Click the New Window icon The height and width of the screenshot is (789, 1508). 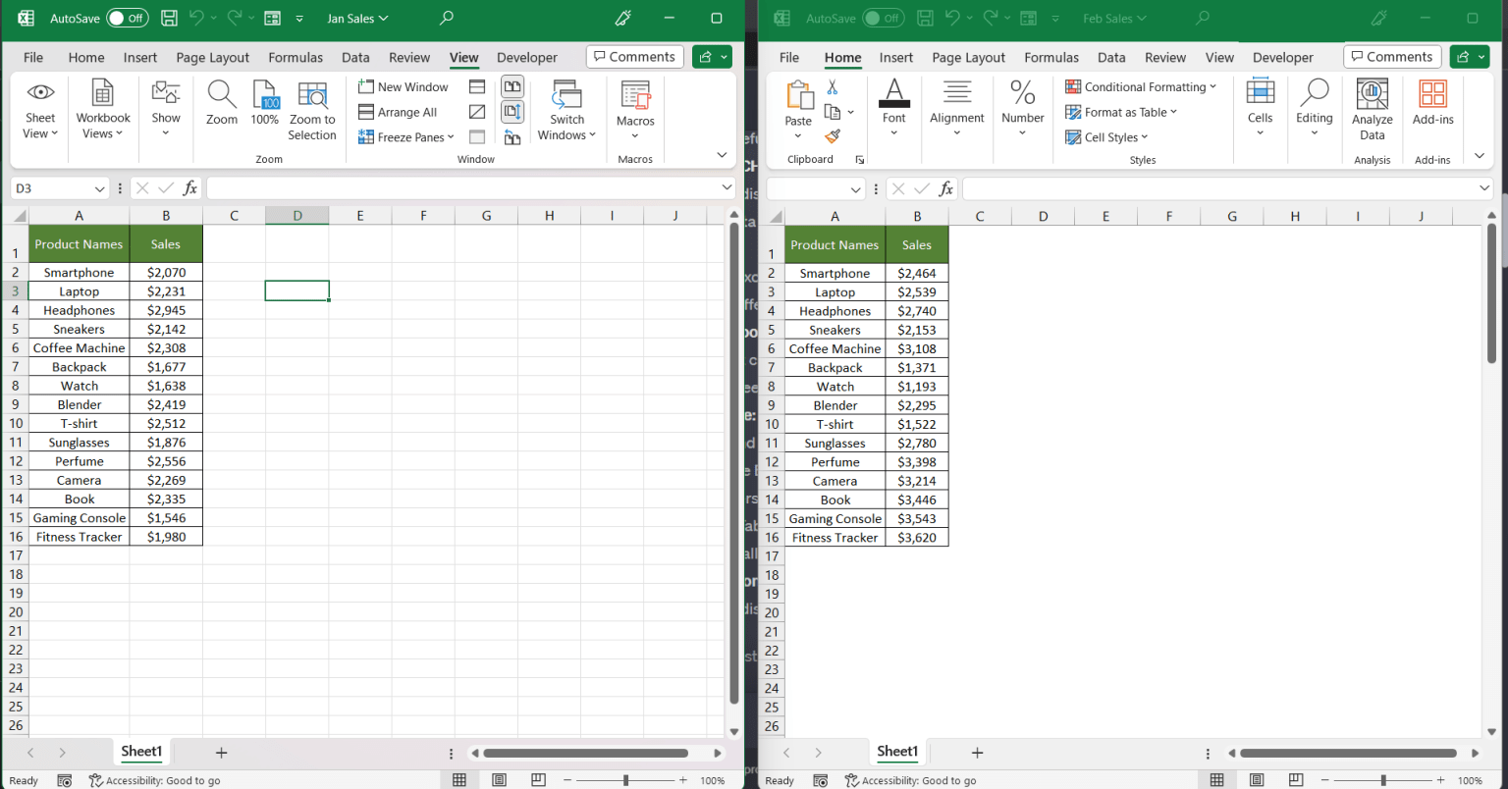click(x=366, y=86)
